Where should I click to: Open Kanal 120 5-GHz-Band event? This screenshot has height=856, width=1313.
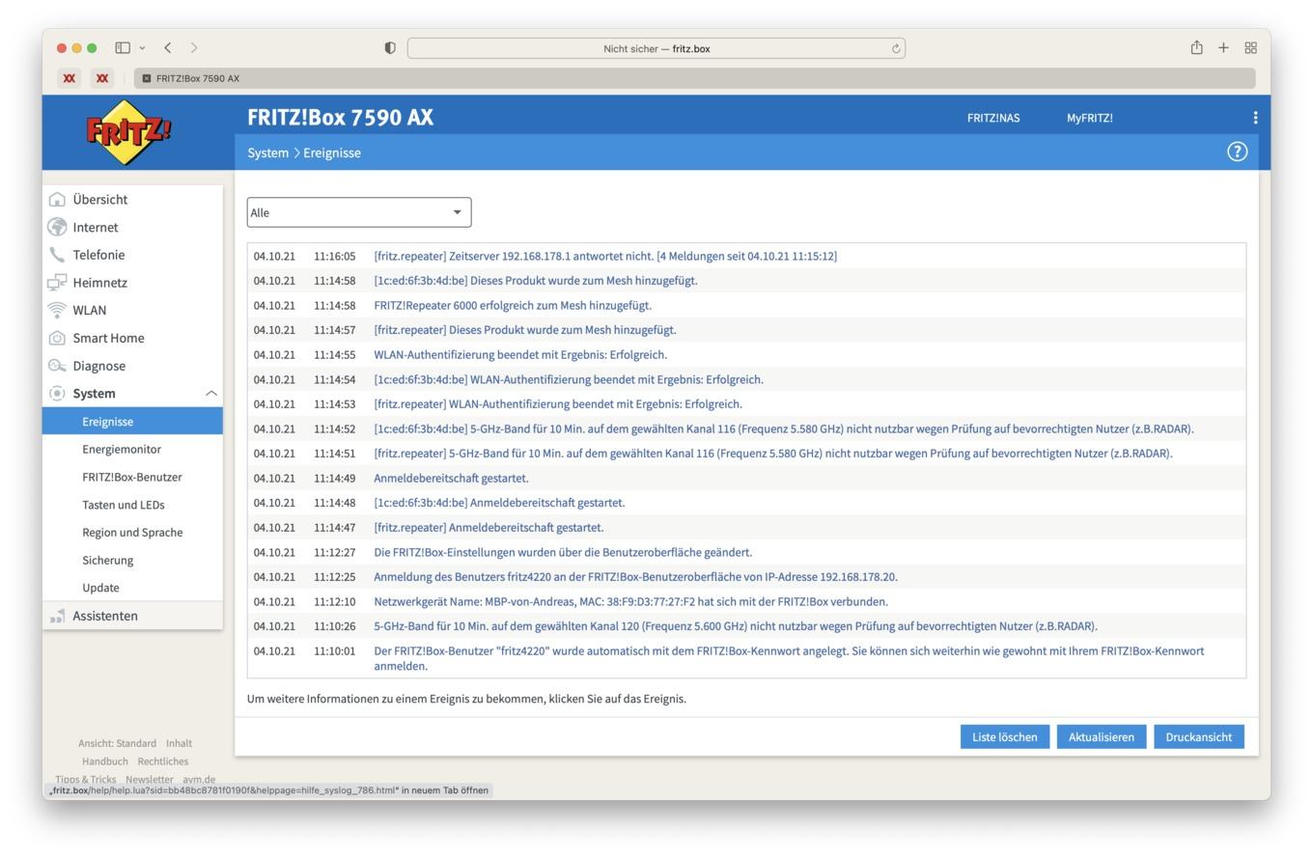pyautogui.click(x=736, y=626)
